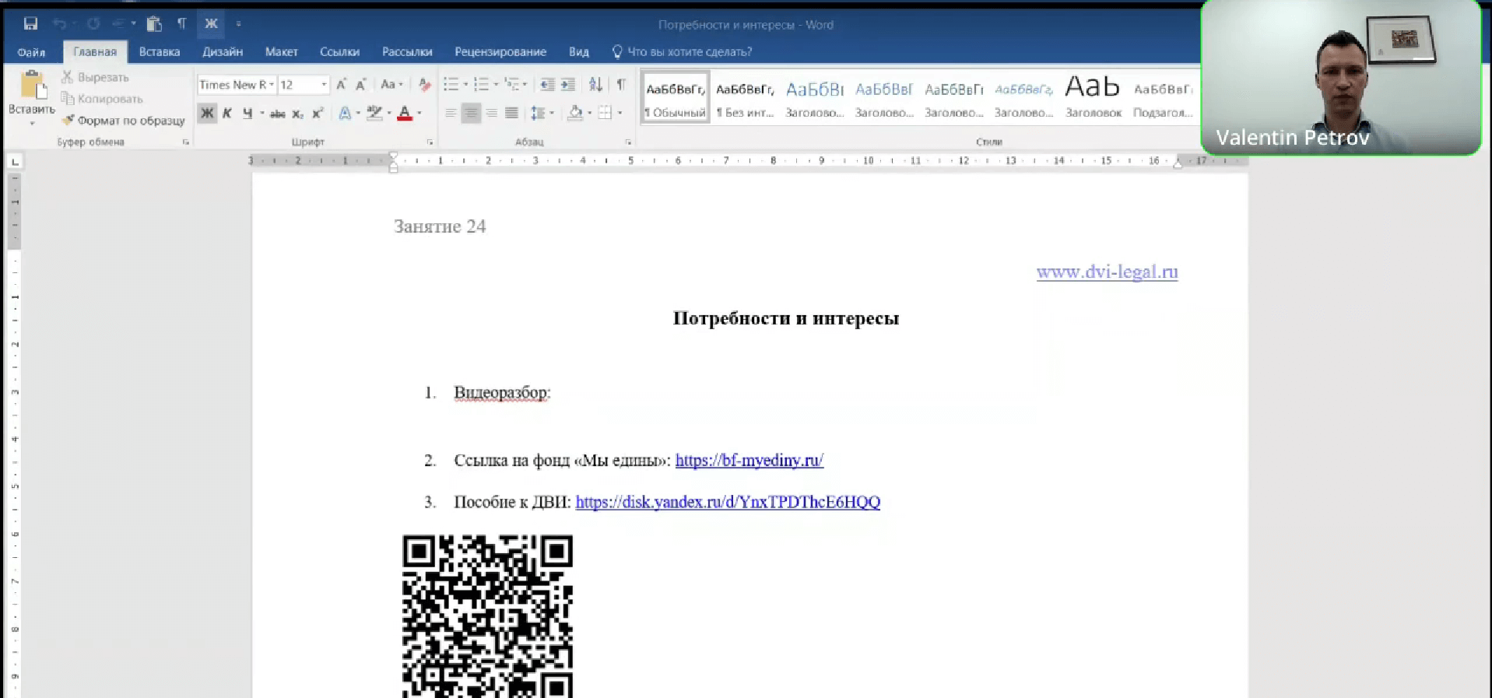Viewport: 1492px width, 698px height.
Task: Open the www.dvi-legal.ru link
Action: pos(1107,272)
